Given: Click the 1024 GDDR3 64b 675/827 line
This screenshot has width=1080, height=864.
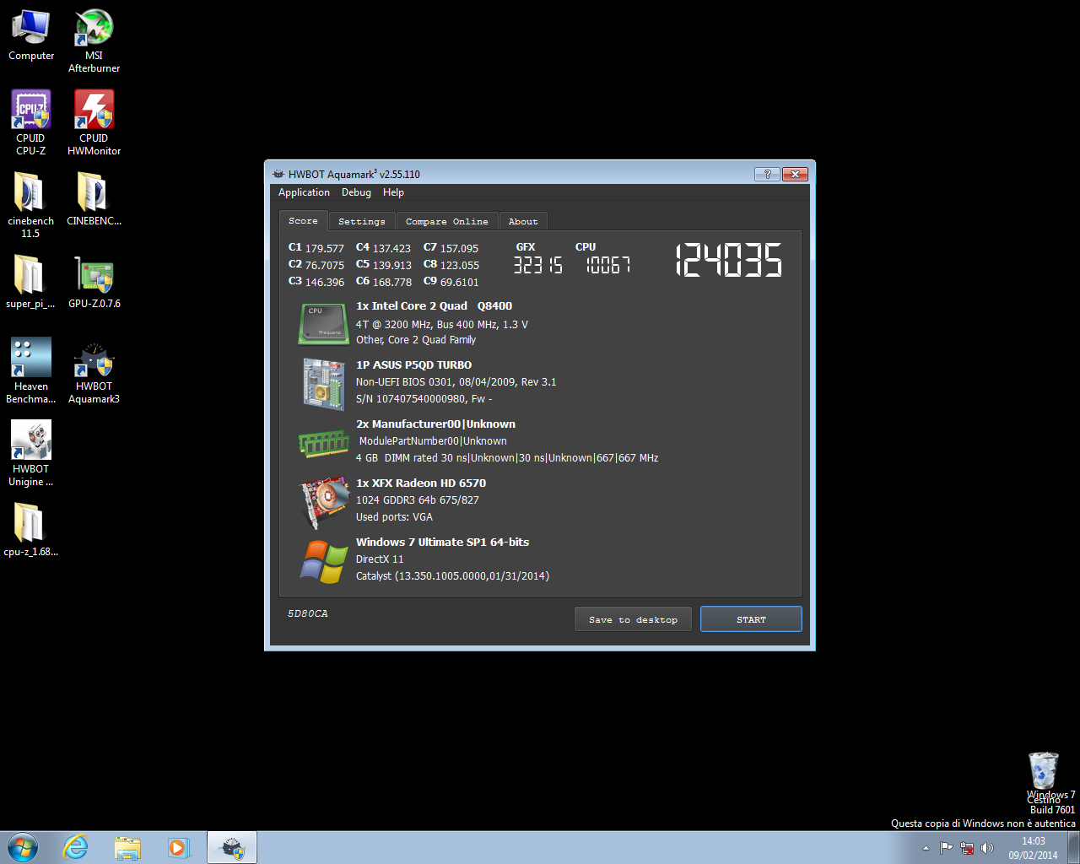Looking at the screenshot, I should [417, 500].
